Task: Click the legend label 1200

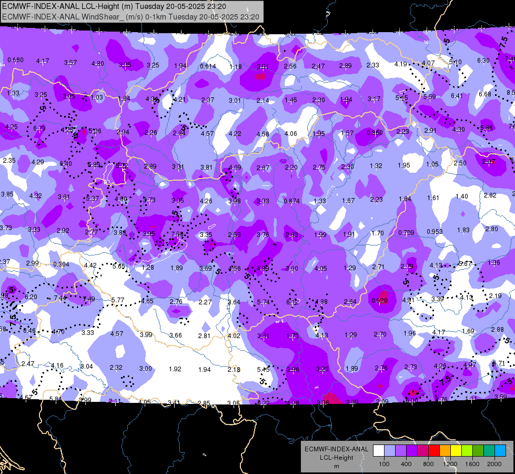Action: (450, 464)
